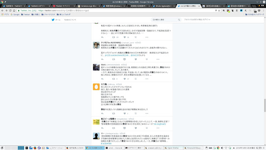Retweet The AVVENIRE tweet
This screenshot has height=150, width=266.
(113, 59)
